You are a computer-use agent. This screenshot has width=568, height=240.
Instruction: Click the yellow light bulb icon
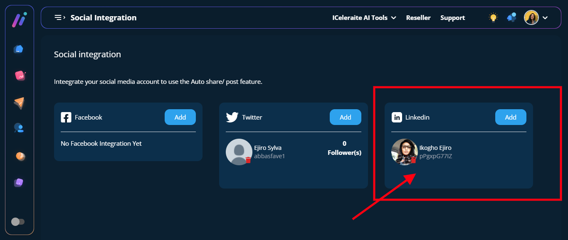click(x=493, y=17)
